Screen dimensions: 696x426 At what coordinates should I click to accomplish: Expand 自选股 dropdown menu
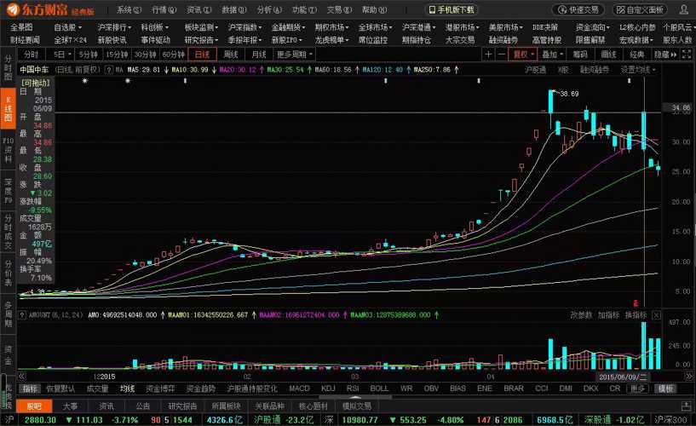(x=67, y=27)
